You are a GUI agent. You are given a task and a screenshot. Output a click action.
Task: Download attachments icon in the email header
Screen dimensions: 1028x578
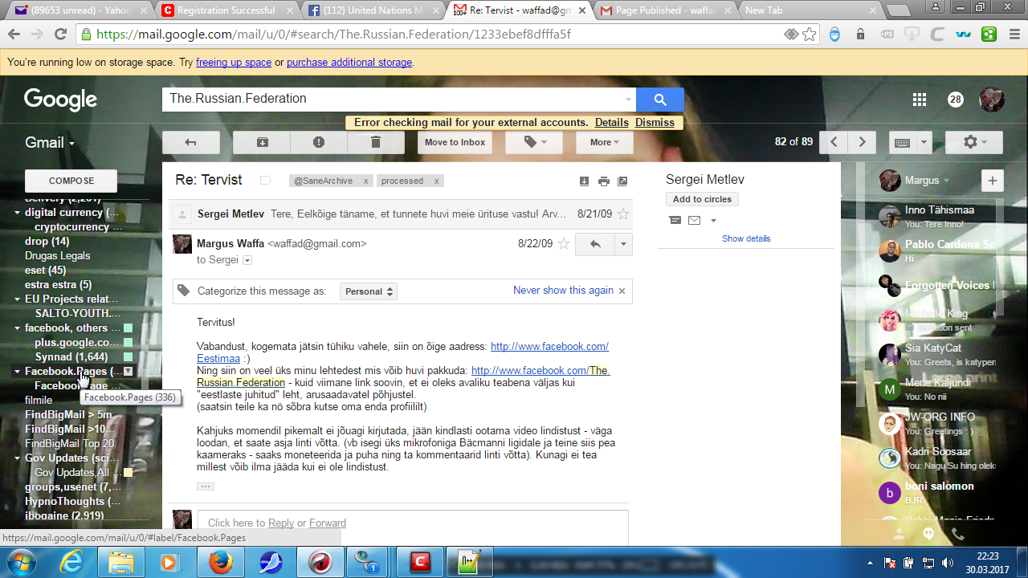584,181
